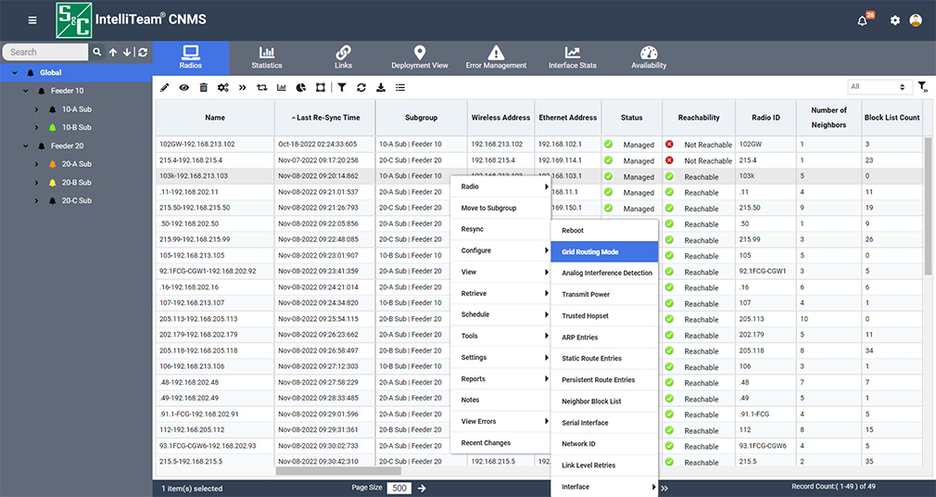936x497 pixels.
Task: Click the download export icon
Action: click(381, 87)
